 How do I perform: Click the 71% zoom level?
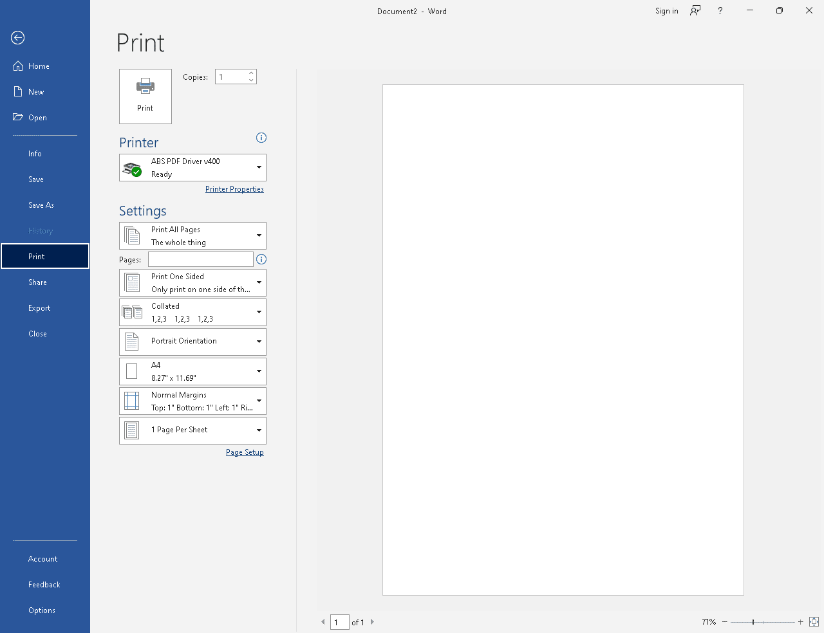pos(709,622)
